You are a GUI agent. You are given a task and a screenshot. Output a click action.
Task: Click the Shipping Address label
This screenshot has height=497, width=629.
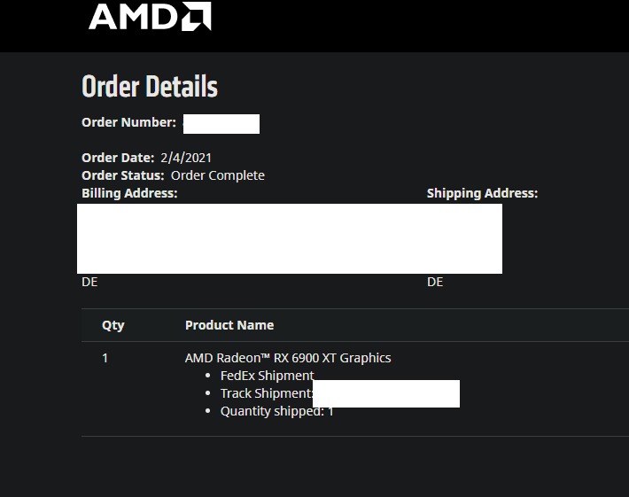482,193
